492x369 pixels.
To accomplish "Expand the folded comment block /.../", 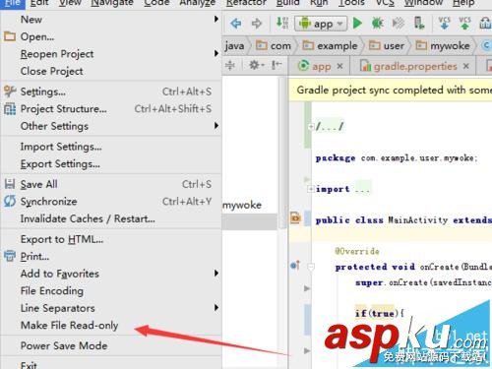I will (310, 126).
